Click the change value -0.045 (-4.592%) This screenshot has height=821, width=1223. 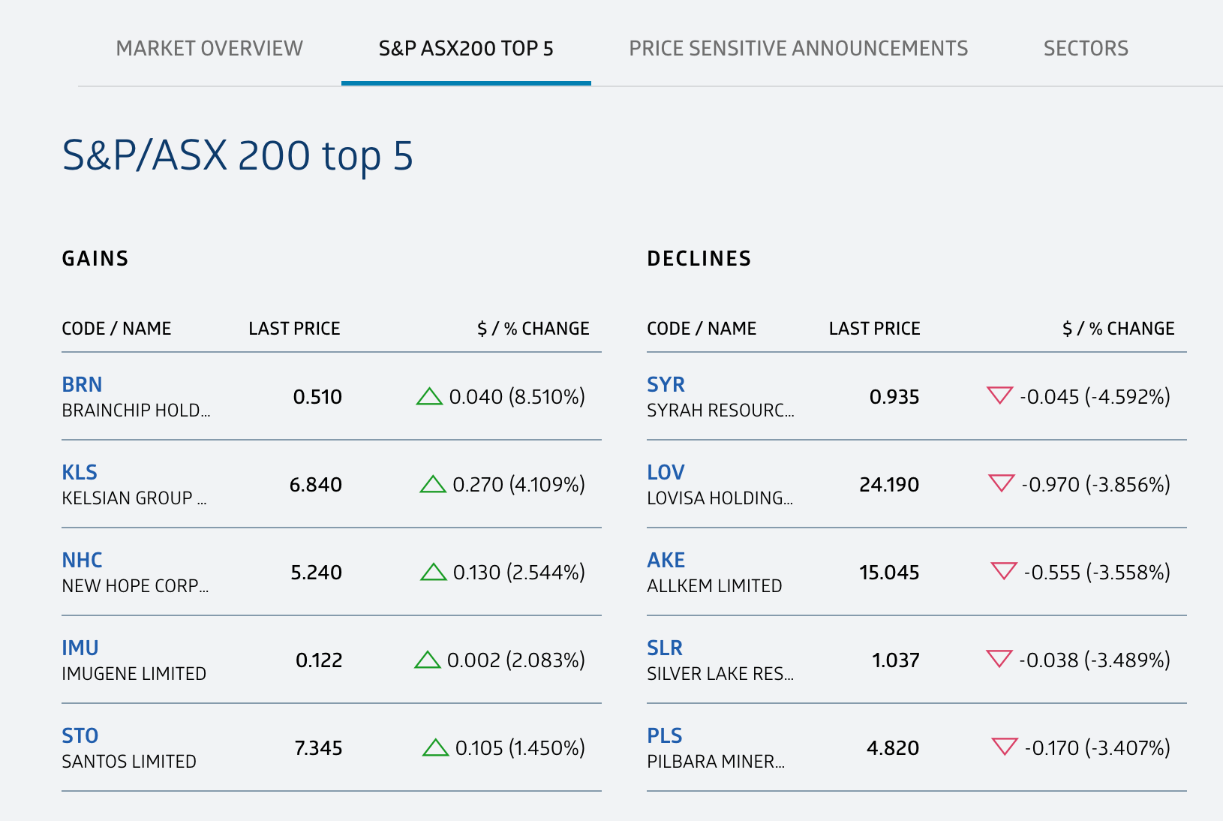point(1095,397)
